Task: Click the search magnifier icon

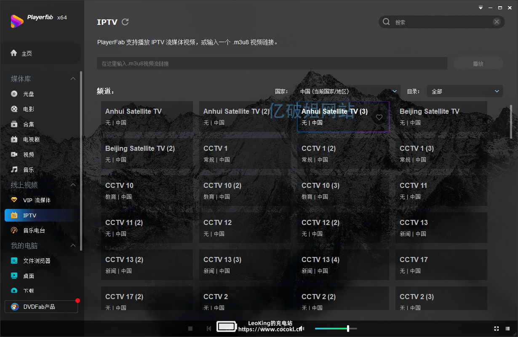Action: [x=386, y=22]
